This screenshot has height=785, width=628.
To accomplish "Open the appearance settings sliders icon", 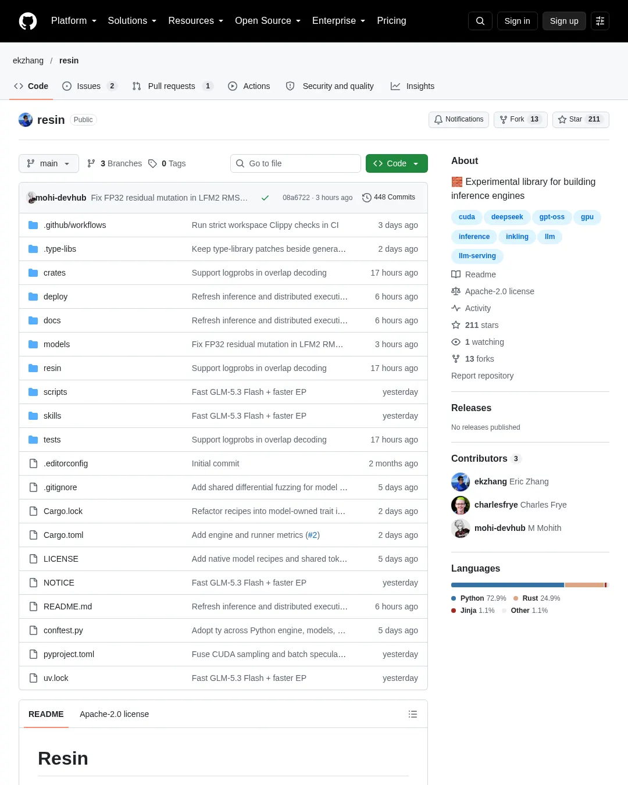I will (x=600, y=21).
